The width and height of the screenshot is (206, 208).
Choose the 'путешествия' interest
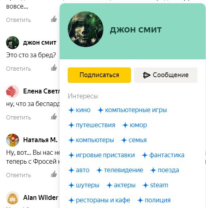[x=92, y=125]
